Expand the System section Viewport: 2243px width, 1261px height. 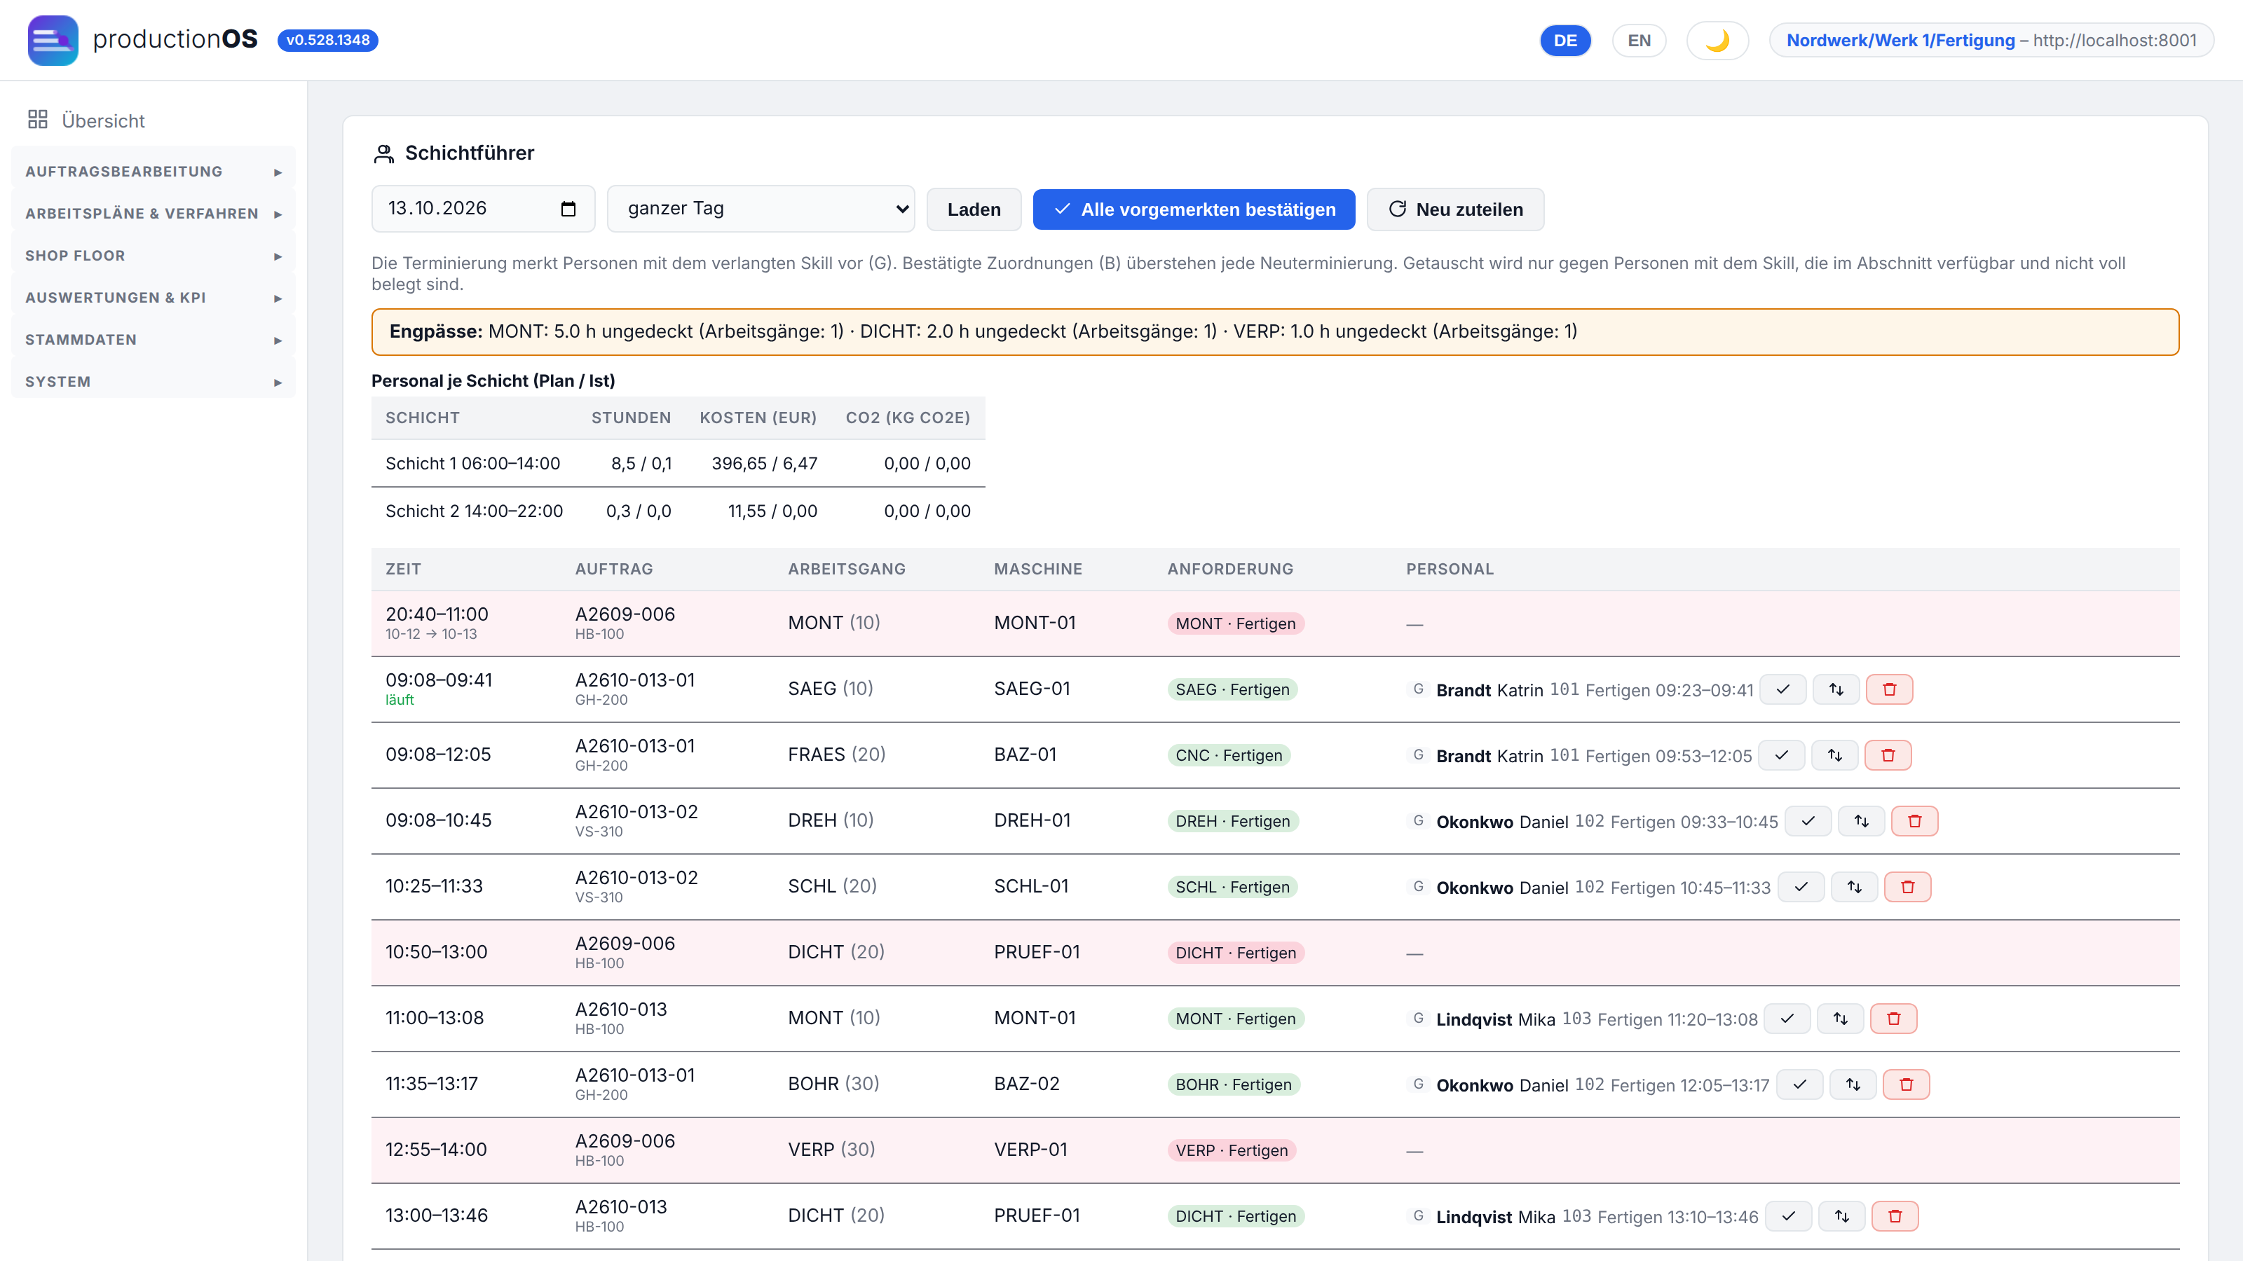[x=154, y=381]
